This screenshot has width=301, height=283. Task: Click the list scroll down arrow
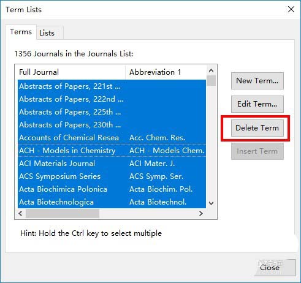click(211, 203)
